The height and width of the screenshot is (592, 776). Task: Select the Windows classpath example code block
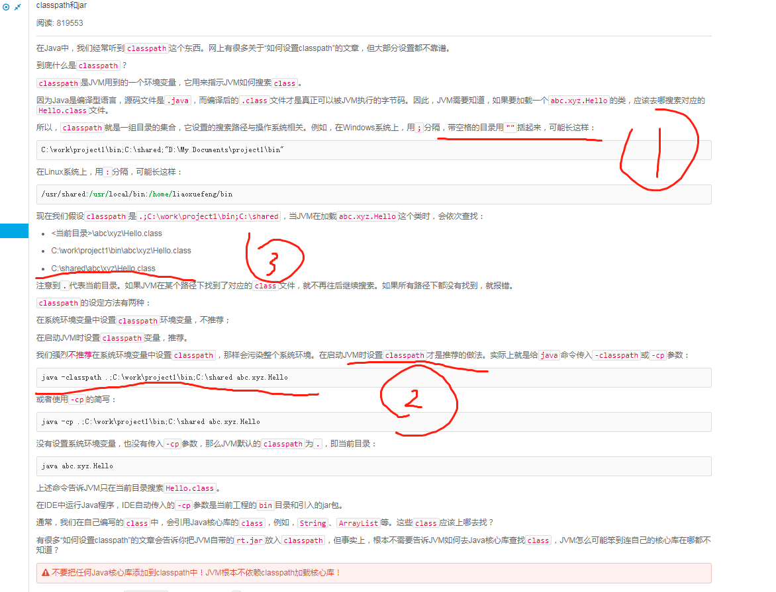click(373, 149)
